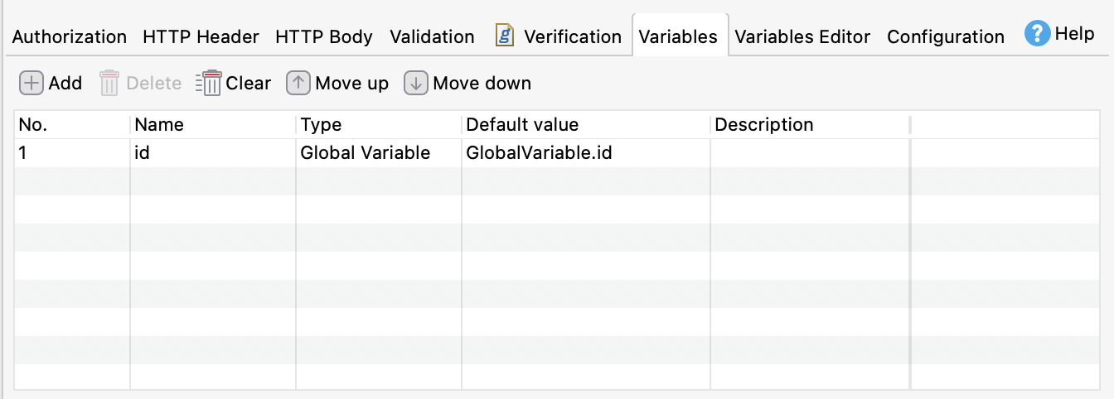Click the empty Description cell of row 1
Image resolution: width=1114 pixels, height=399 pixels.
tap(809, 152)
